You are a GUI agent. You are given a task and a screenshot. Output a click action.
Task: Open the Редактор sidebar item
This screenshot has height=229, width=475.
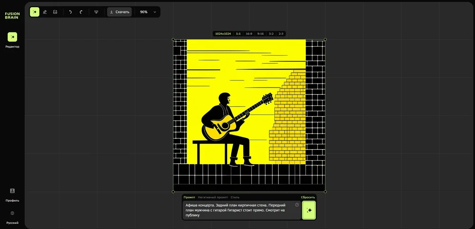coord(12,40)
